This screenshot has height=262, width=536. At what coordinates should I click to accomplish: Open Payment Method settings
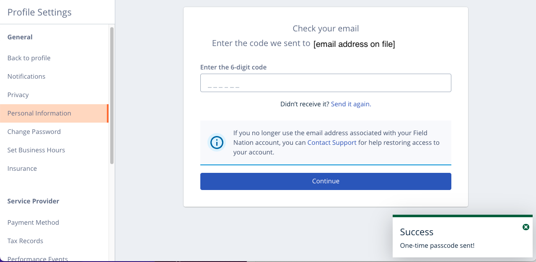(33, 222)
